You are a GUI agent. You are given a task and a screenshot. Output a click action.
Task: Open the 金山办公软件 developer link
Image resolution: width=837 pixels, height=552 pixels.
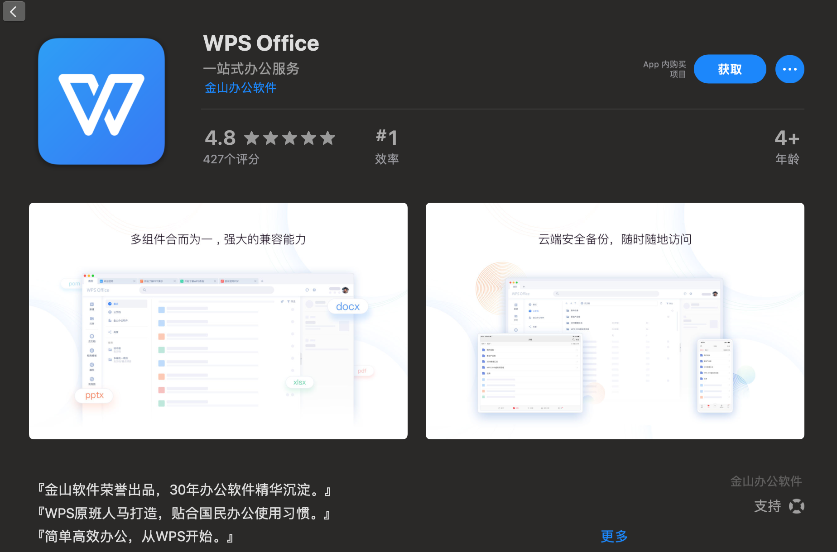[x=241, y=88]
